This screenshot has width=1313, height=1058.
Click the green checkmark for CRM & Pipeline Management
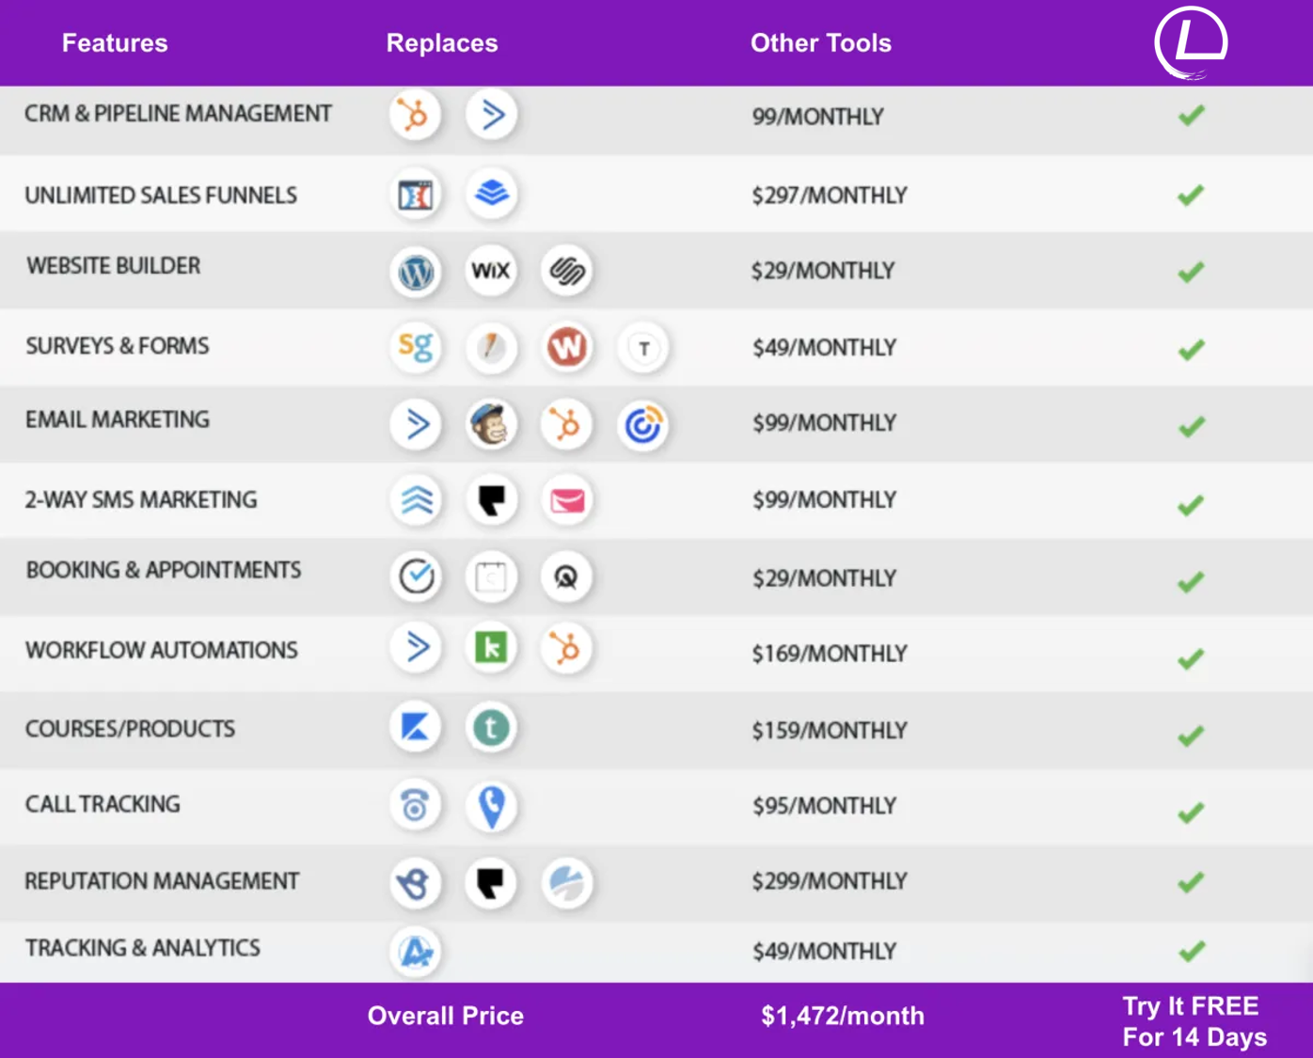pyautogui.click(x=1191, y=116)
